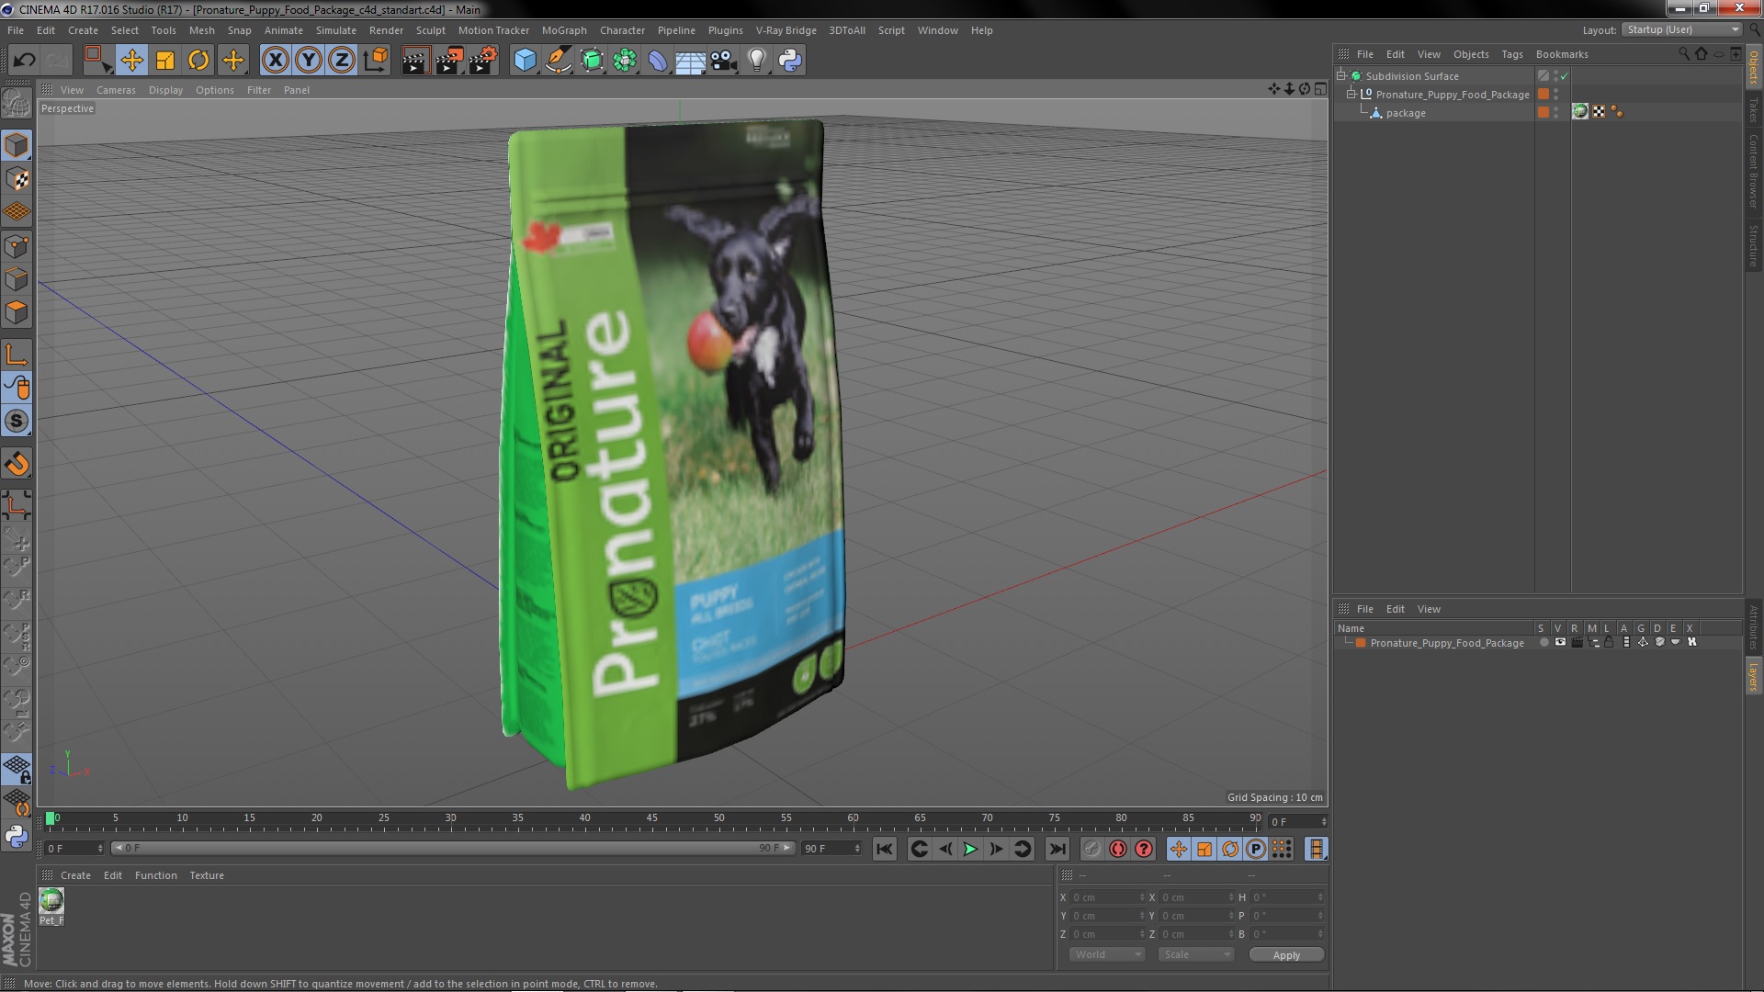The height and width of the screenshot is (992, 1764).
Task: Click frame 45 on the timeline ruler
Action: (x=651, y=818)
